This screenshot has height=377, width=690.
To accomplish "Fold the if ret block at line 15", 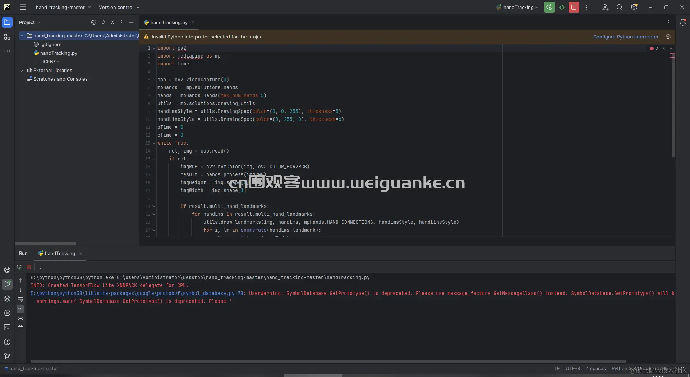I will (154, 159).
